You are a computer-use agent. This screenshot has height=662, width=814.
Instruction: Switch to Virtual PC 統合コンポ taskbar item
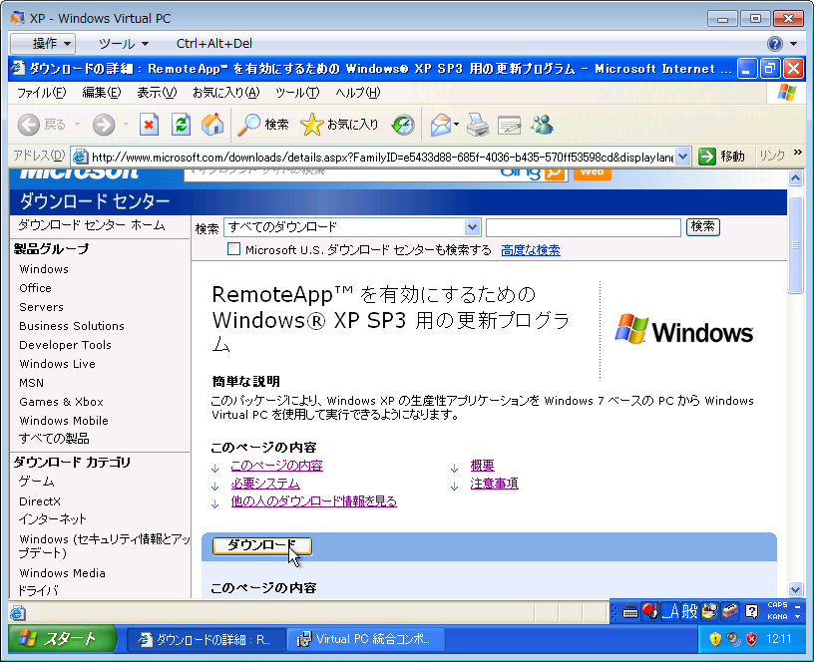pos(365,639)
